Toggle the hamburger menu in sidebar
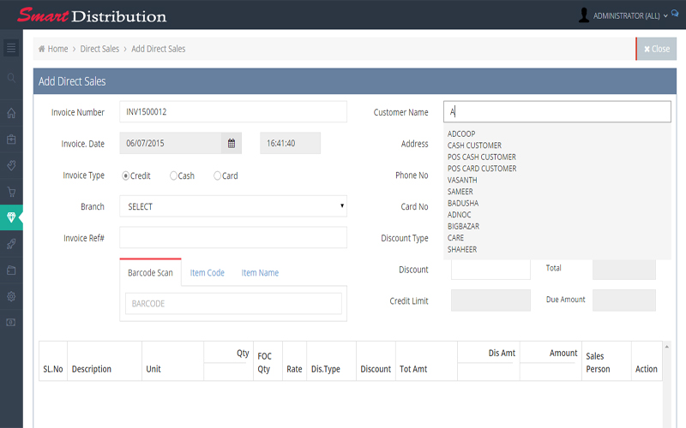This screenshot has height=428, width=686. point(11,48)
